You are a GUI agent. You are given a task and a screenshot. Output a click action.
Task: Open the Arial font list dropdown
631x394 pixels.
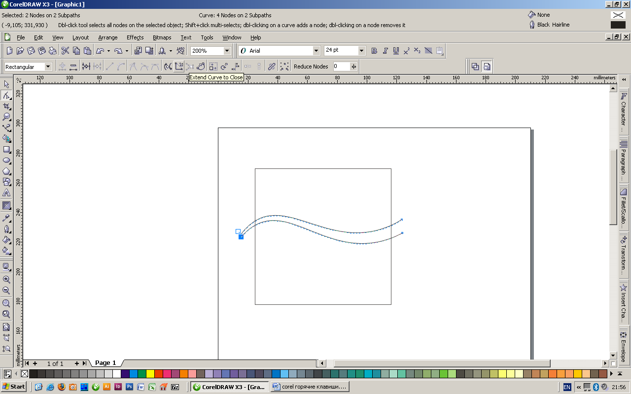tap(316, 51)
